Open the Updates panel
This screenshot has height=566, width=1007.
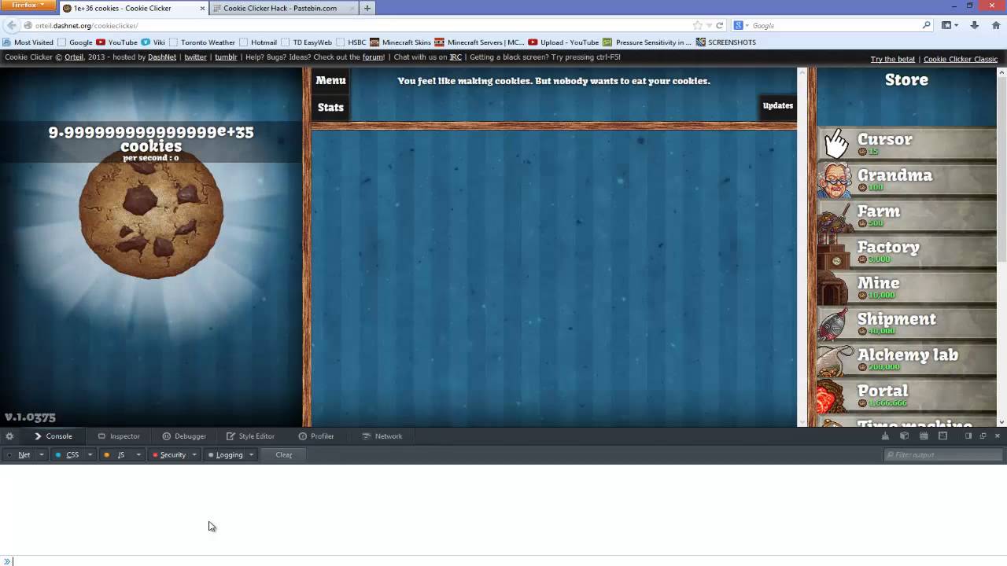point(778,105)
